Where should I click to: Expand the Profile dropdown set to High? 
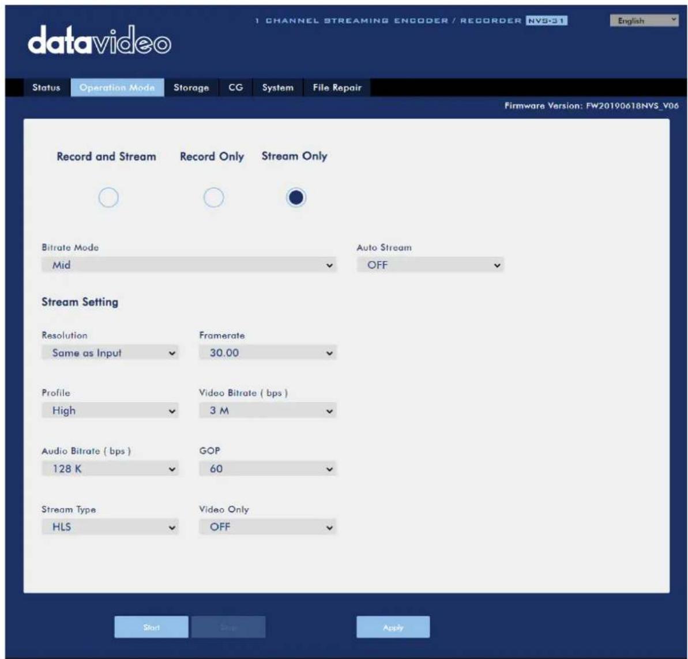click(x=110, y=411)
